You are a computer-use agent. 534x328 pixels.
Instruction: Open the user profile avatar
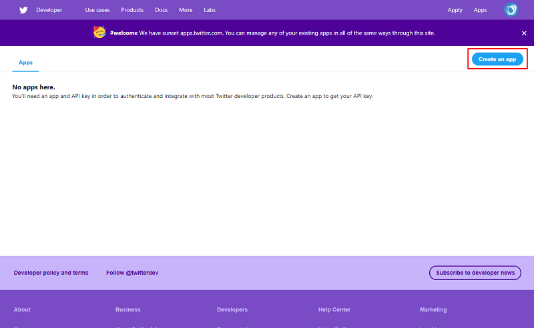point(511,10)
